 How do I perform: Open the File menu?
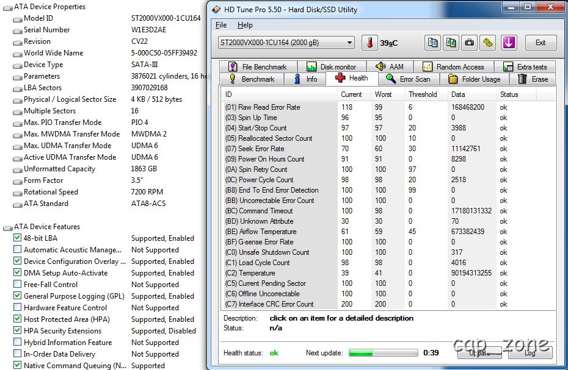(x=221, y=25)
